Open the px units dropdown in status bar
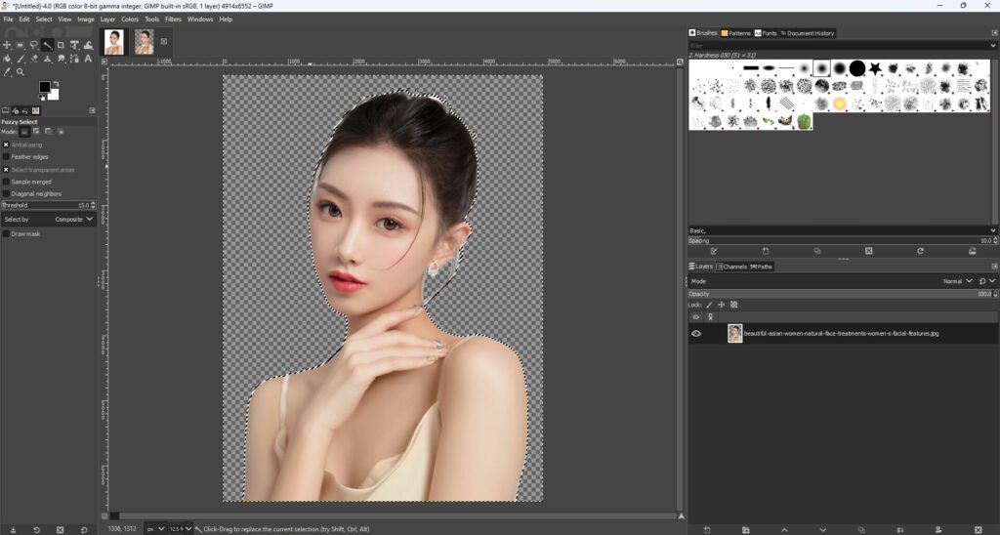The image size is (1000, 535). click(x=155, y=528)
